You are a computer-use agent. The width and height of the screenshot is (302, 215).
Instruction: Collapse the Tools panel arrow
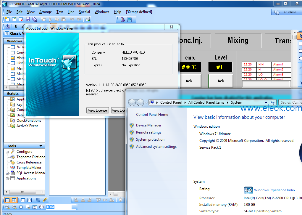41,146
